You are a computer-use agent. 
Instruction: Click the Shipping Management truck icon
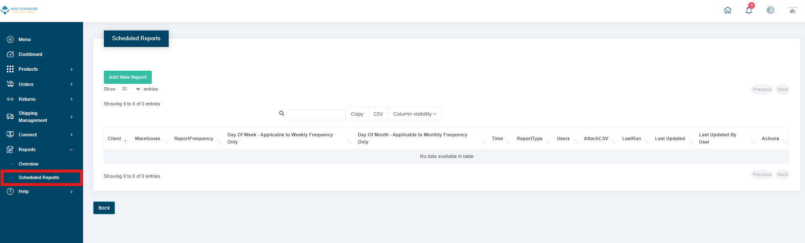pyautogui.click(x=10, y=116)
